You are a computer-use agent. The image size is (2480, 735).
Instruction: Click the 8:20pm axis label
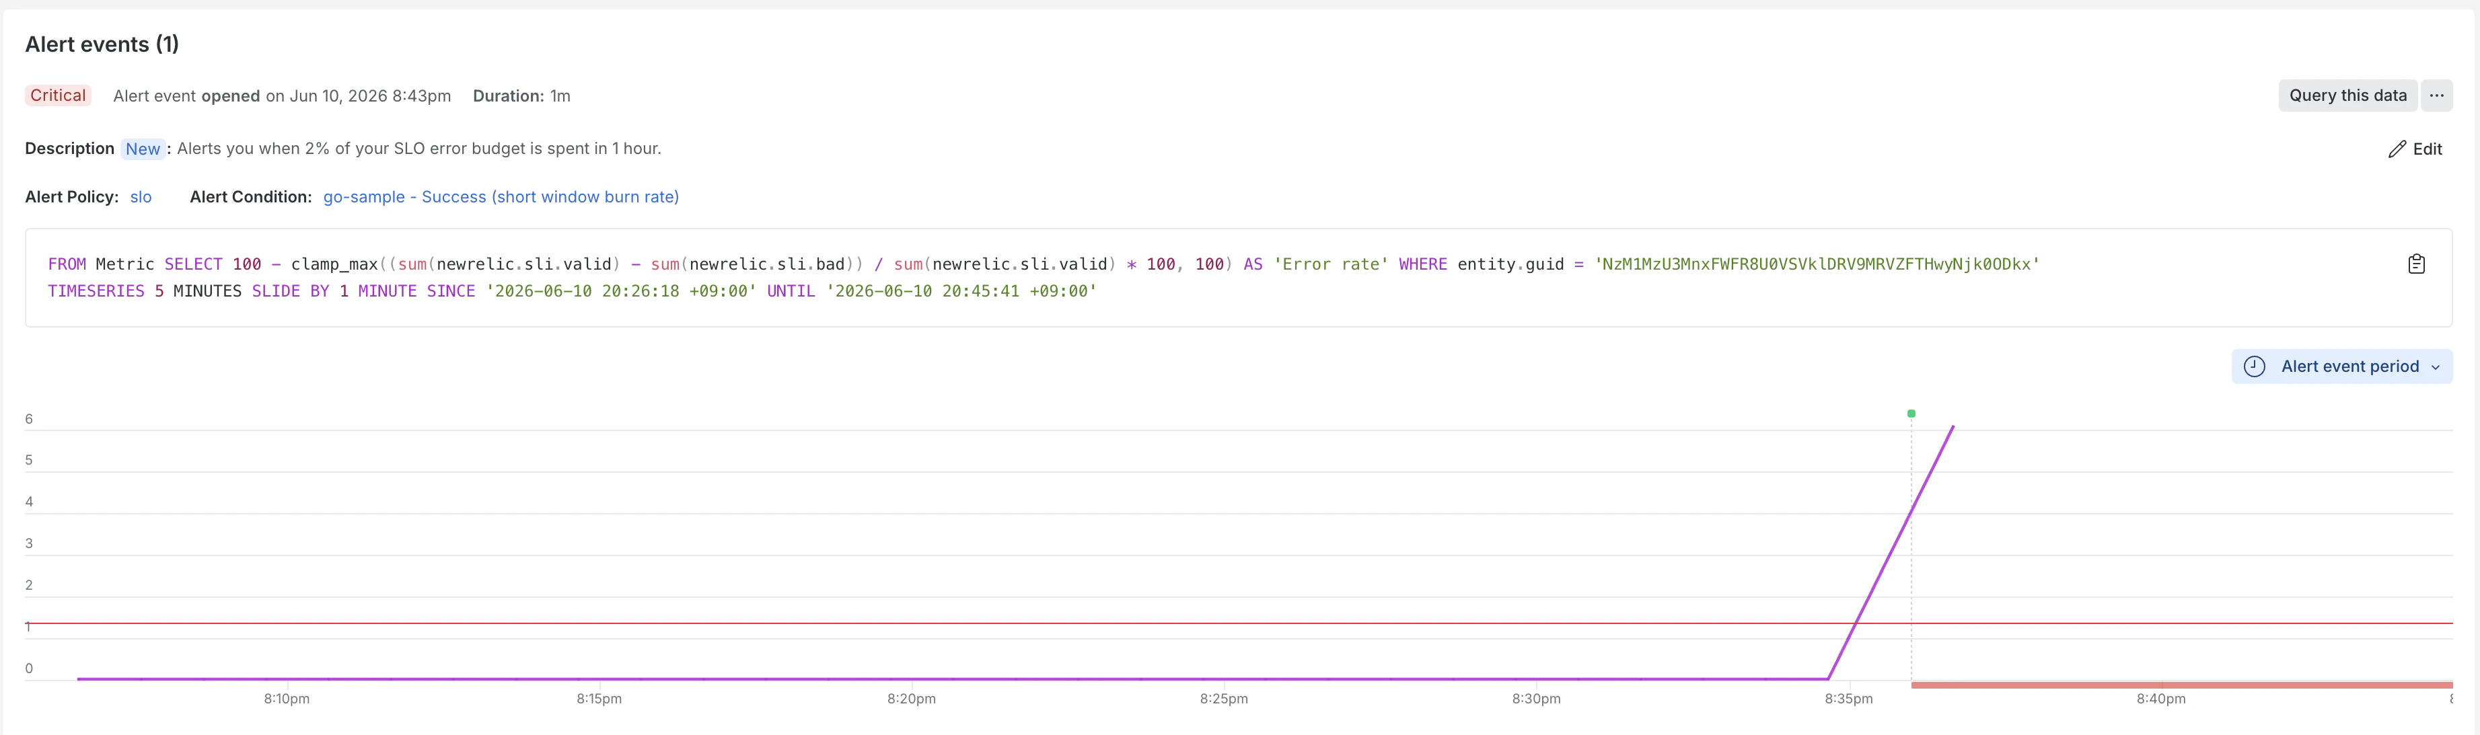pos(911,699)
